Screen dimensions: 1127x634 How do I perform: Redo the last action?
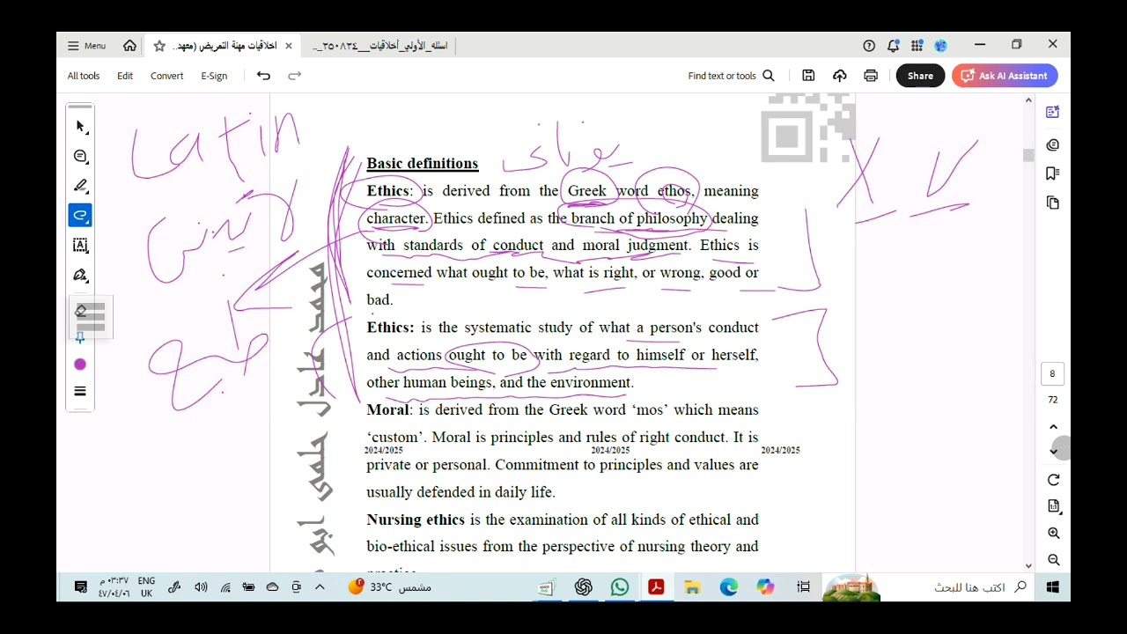295,76
